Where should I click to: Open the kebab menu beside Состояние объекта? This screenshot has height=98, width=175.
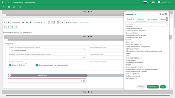(x=85, y=50)
